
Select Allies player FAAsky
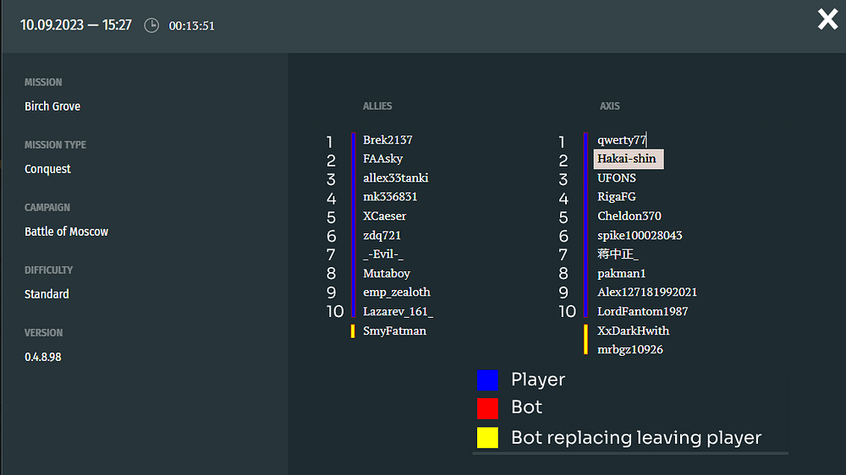382,159
